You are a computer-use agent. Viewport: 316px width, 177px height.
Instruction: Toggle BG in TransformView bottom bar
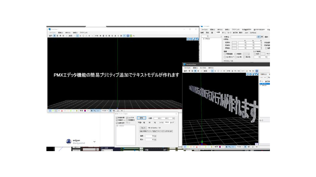pyautogui.click(x=257, y=147)
